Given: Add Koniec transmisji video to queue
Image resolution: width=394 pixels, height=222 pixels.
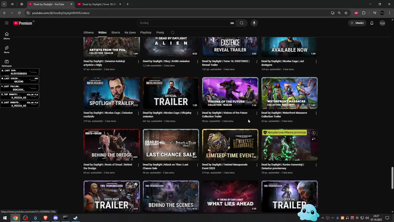Looking at the screenshot, I should pos(313,139).
